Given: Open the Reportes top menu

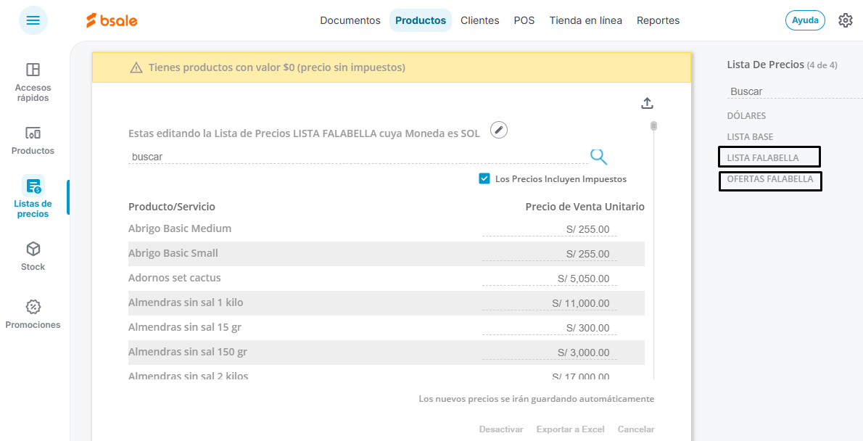Looking at the screenshot, I should pos(658,20).
